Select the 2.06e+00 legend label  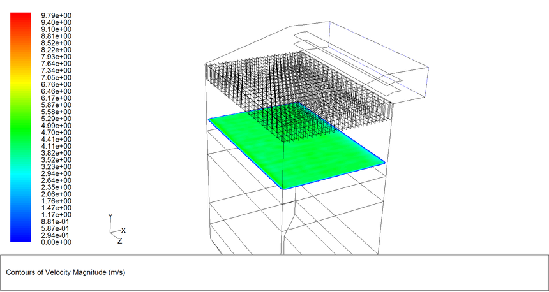click(56, 194)
